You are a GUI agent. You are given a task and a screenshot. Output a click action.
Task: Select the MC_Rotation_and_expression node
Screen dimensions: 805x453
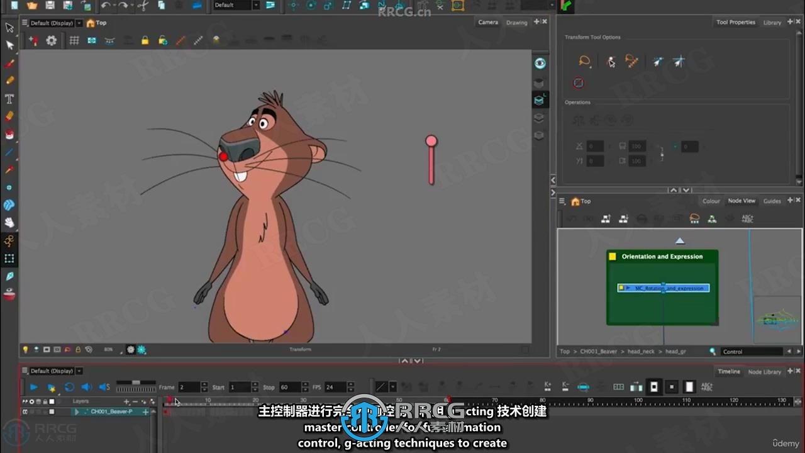click(663, 288)
